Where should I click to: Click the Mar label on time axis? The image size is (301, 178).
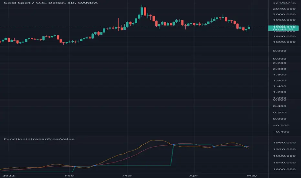[127, 175]
